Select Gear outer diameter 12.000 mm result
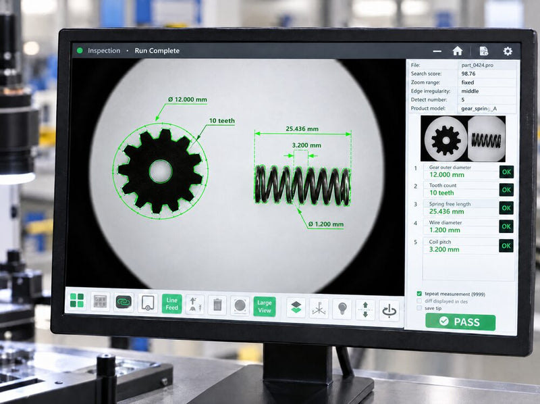The width and height of the screenshot is (540, 404). click(461, 172)
